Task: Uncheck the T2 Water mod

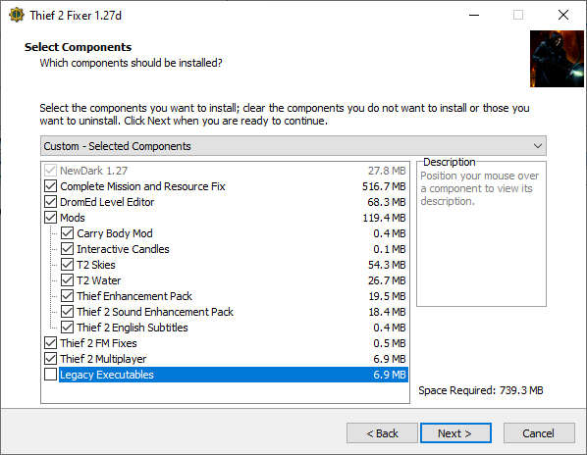Action: (67, 280)
